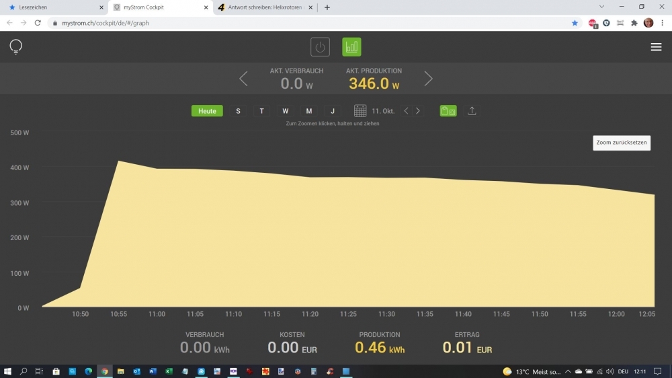Open the calendar date picker
The image size is (672, 378).
(x=360, y=111)
